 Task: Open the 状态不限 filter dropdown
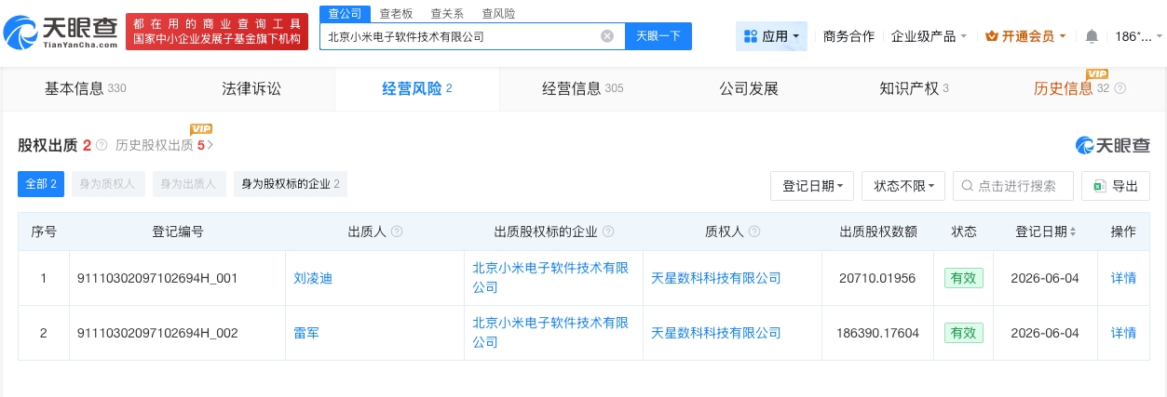click(903, 186)
